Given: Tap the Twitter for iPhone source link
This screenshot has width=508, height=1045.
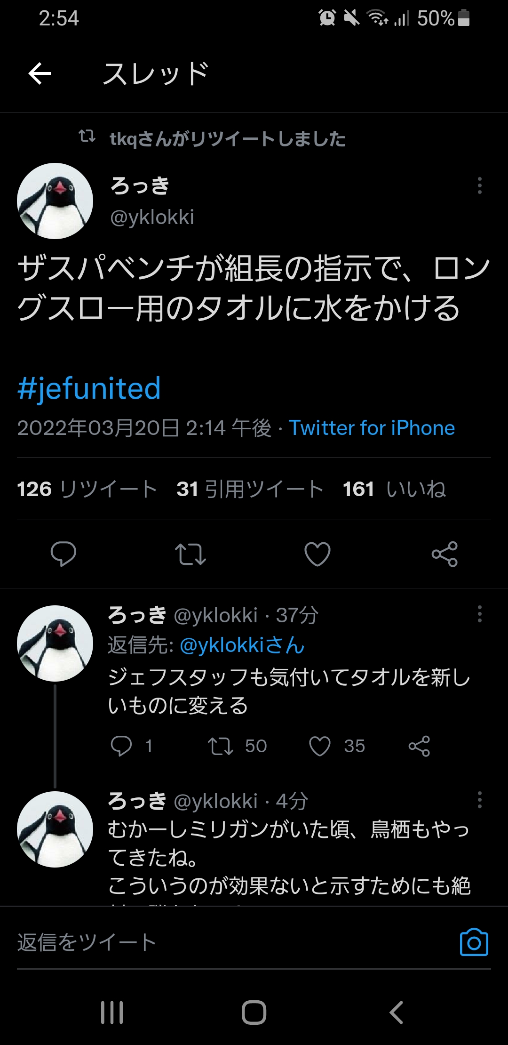Looking at the screenshot, I should (x=372, y=428).
